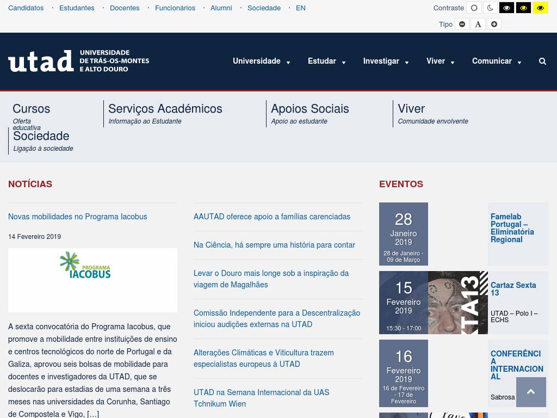
Task: Toggle black-on-yellow eye contrast mode
Action: (x=540, y=8)
